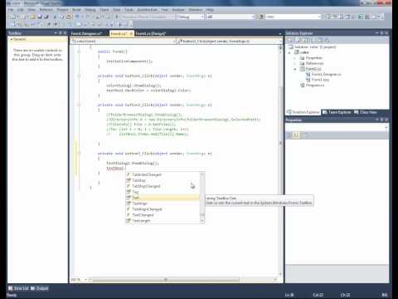Click the Find combo box in toolbar
The image size is (398, 299).
[293, 17]
